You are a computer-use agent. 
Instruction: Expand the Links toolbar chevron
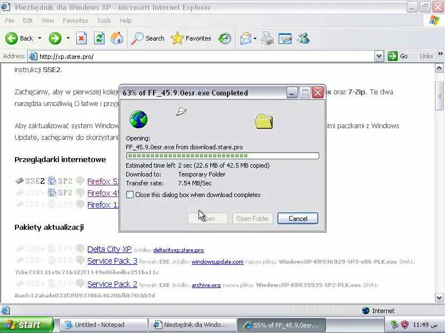[440, 54]
